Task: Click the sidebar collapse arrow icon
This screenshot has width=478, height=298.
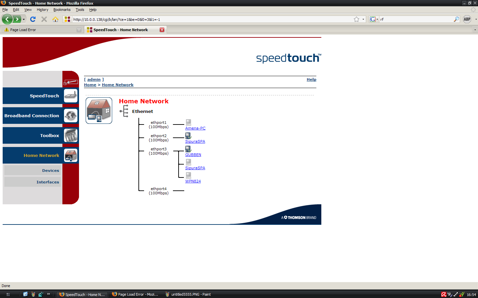Action: coord(71,82)
